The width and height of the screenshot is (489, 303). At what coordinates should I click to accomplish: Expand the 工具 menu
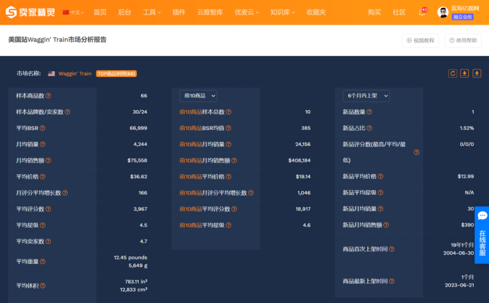(152, 12)
